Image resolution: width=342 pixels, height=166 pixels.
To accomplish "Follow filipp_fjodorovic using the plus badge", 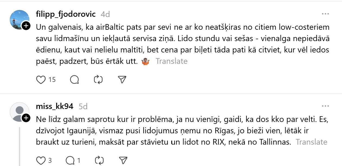I will 26,26.
